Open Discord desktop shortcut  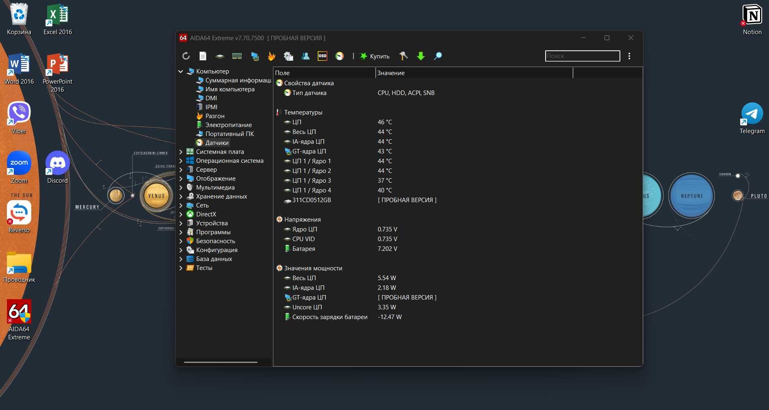tap(57, 168)
